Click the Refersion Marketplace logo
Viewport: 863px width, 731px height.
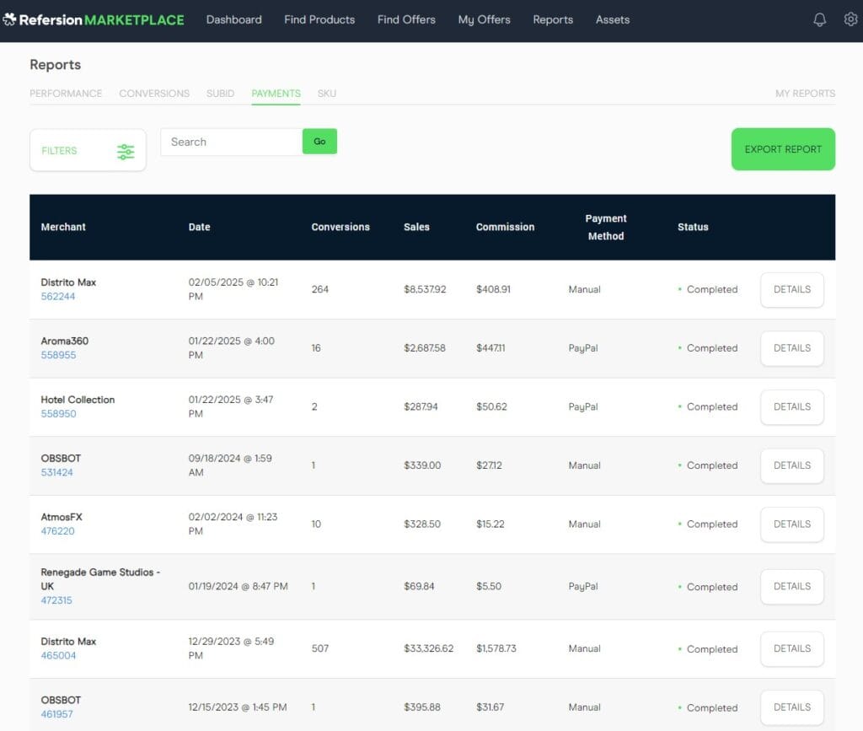pos(94,20)
